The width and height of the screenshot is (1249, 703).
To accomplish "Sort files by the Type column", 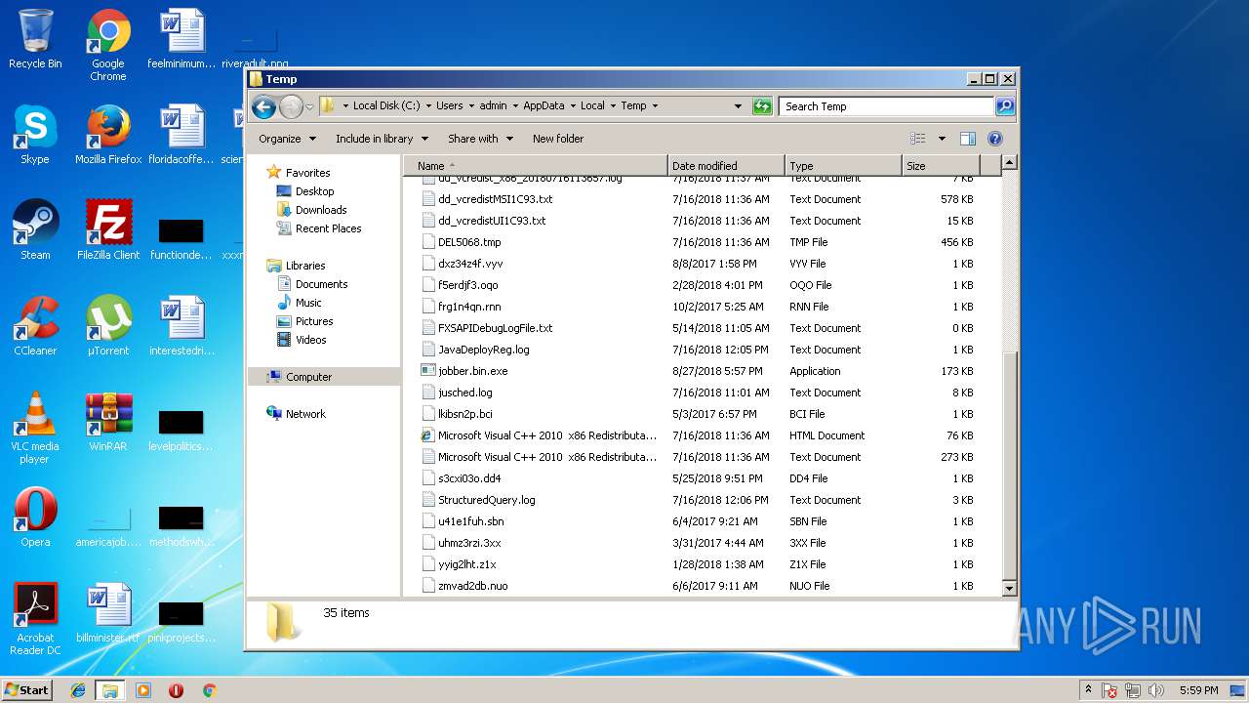I will click(843, 166).
